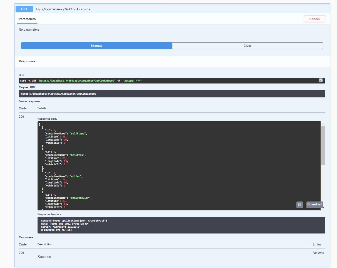The image size is (337, 268).
Task: Select the endpoint path /api/Container/GetContainers
Action: click(63, 9)
